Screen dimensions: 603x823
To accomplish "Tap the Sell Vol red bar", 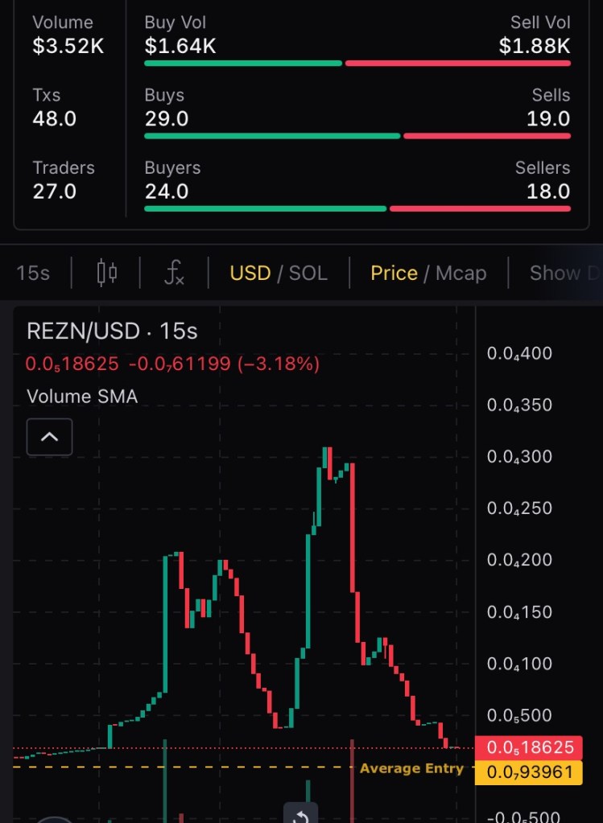I will pos(458,63).
